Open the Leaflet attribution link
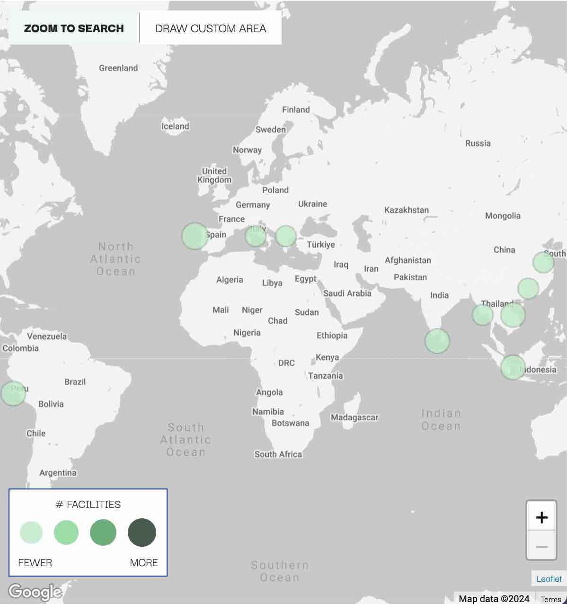This screenshot has height=604, width=567. click(x=549, y=578)
